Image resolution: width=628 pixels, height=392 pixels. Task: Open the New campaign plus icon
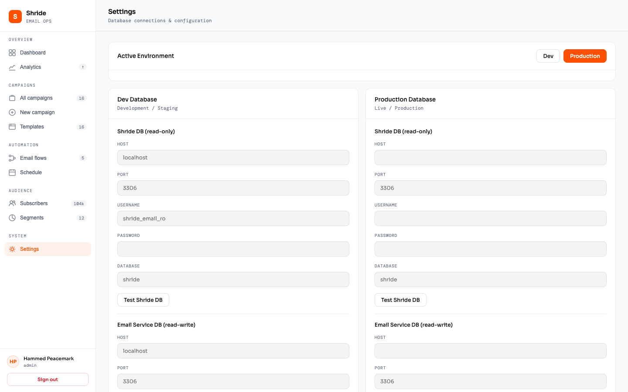(x=12, y=112)
